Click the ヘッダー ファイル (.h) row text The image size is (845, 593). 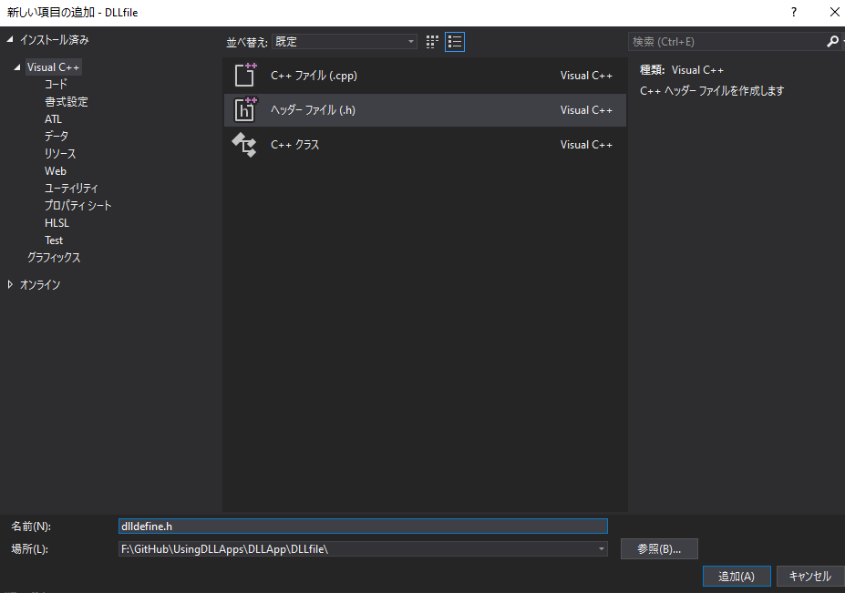313,110
